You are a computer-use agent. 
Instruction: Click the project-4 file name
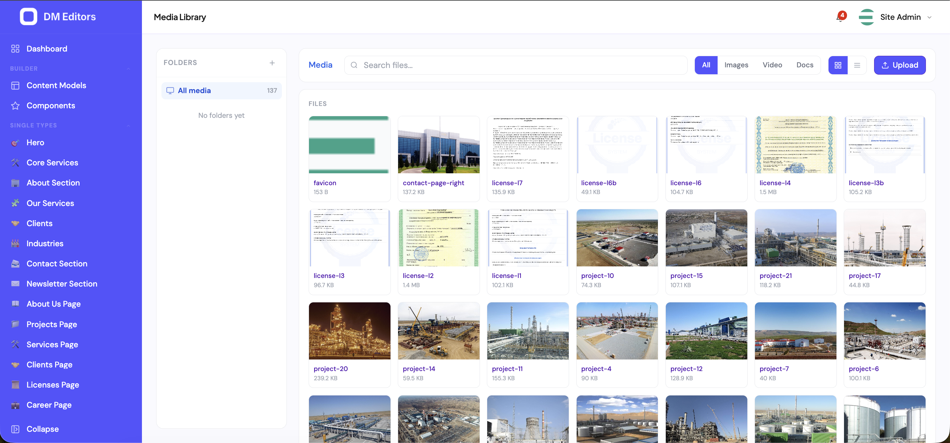tap(596, 368)
